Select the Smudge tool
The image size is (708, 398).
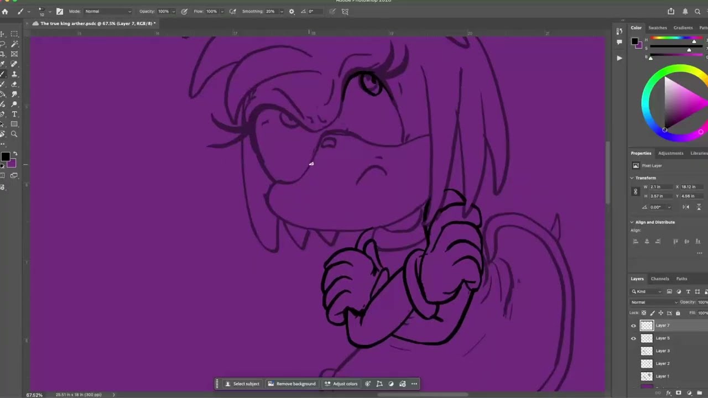pyautogui.click(x=14, y=94)
